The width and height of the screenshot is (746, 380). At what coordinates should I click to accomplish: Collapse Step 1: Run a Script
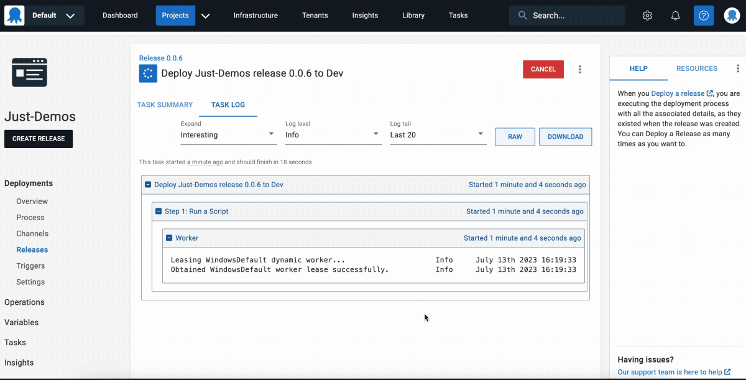click(x=159, y=211)
